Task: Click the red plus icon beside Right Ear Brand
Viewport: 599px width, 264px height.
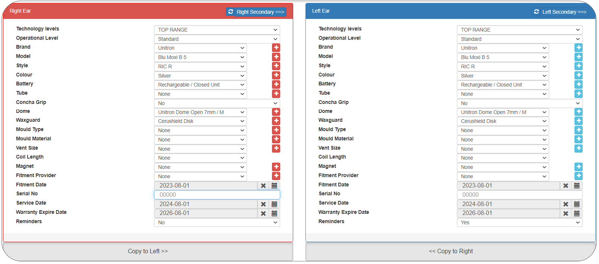Action: point(276,48)
